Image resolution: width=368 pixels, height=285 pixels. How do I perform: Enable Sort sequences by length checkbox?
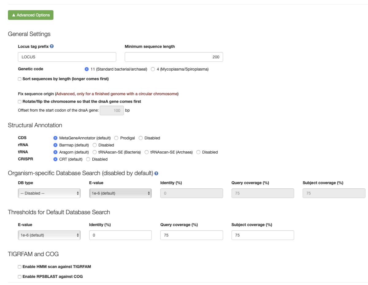(20, 79)
